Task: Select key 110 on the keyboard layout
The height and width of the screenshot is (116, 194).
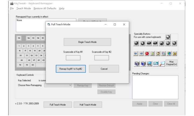Action: [x=19, y=38]
